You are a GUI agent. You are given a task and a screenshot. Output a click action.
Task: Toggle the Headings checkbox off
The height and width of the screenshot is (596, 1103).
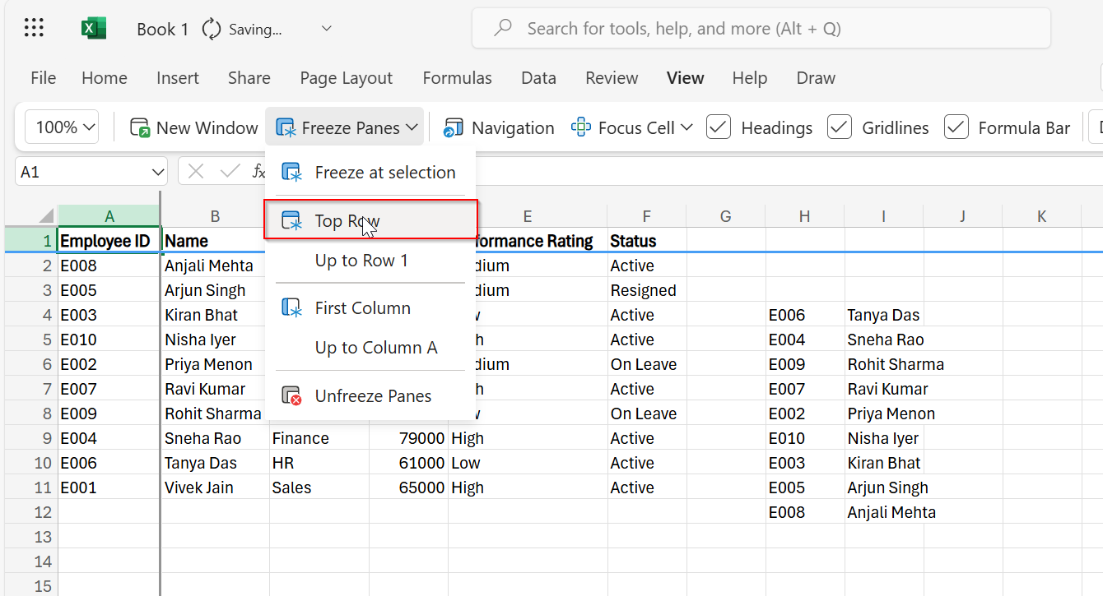[x=718, y=127]
